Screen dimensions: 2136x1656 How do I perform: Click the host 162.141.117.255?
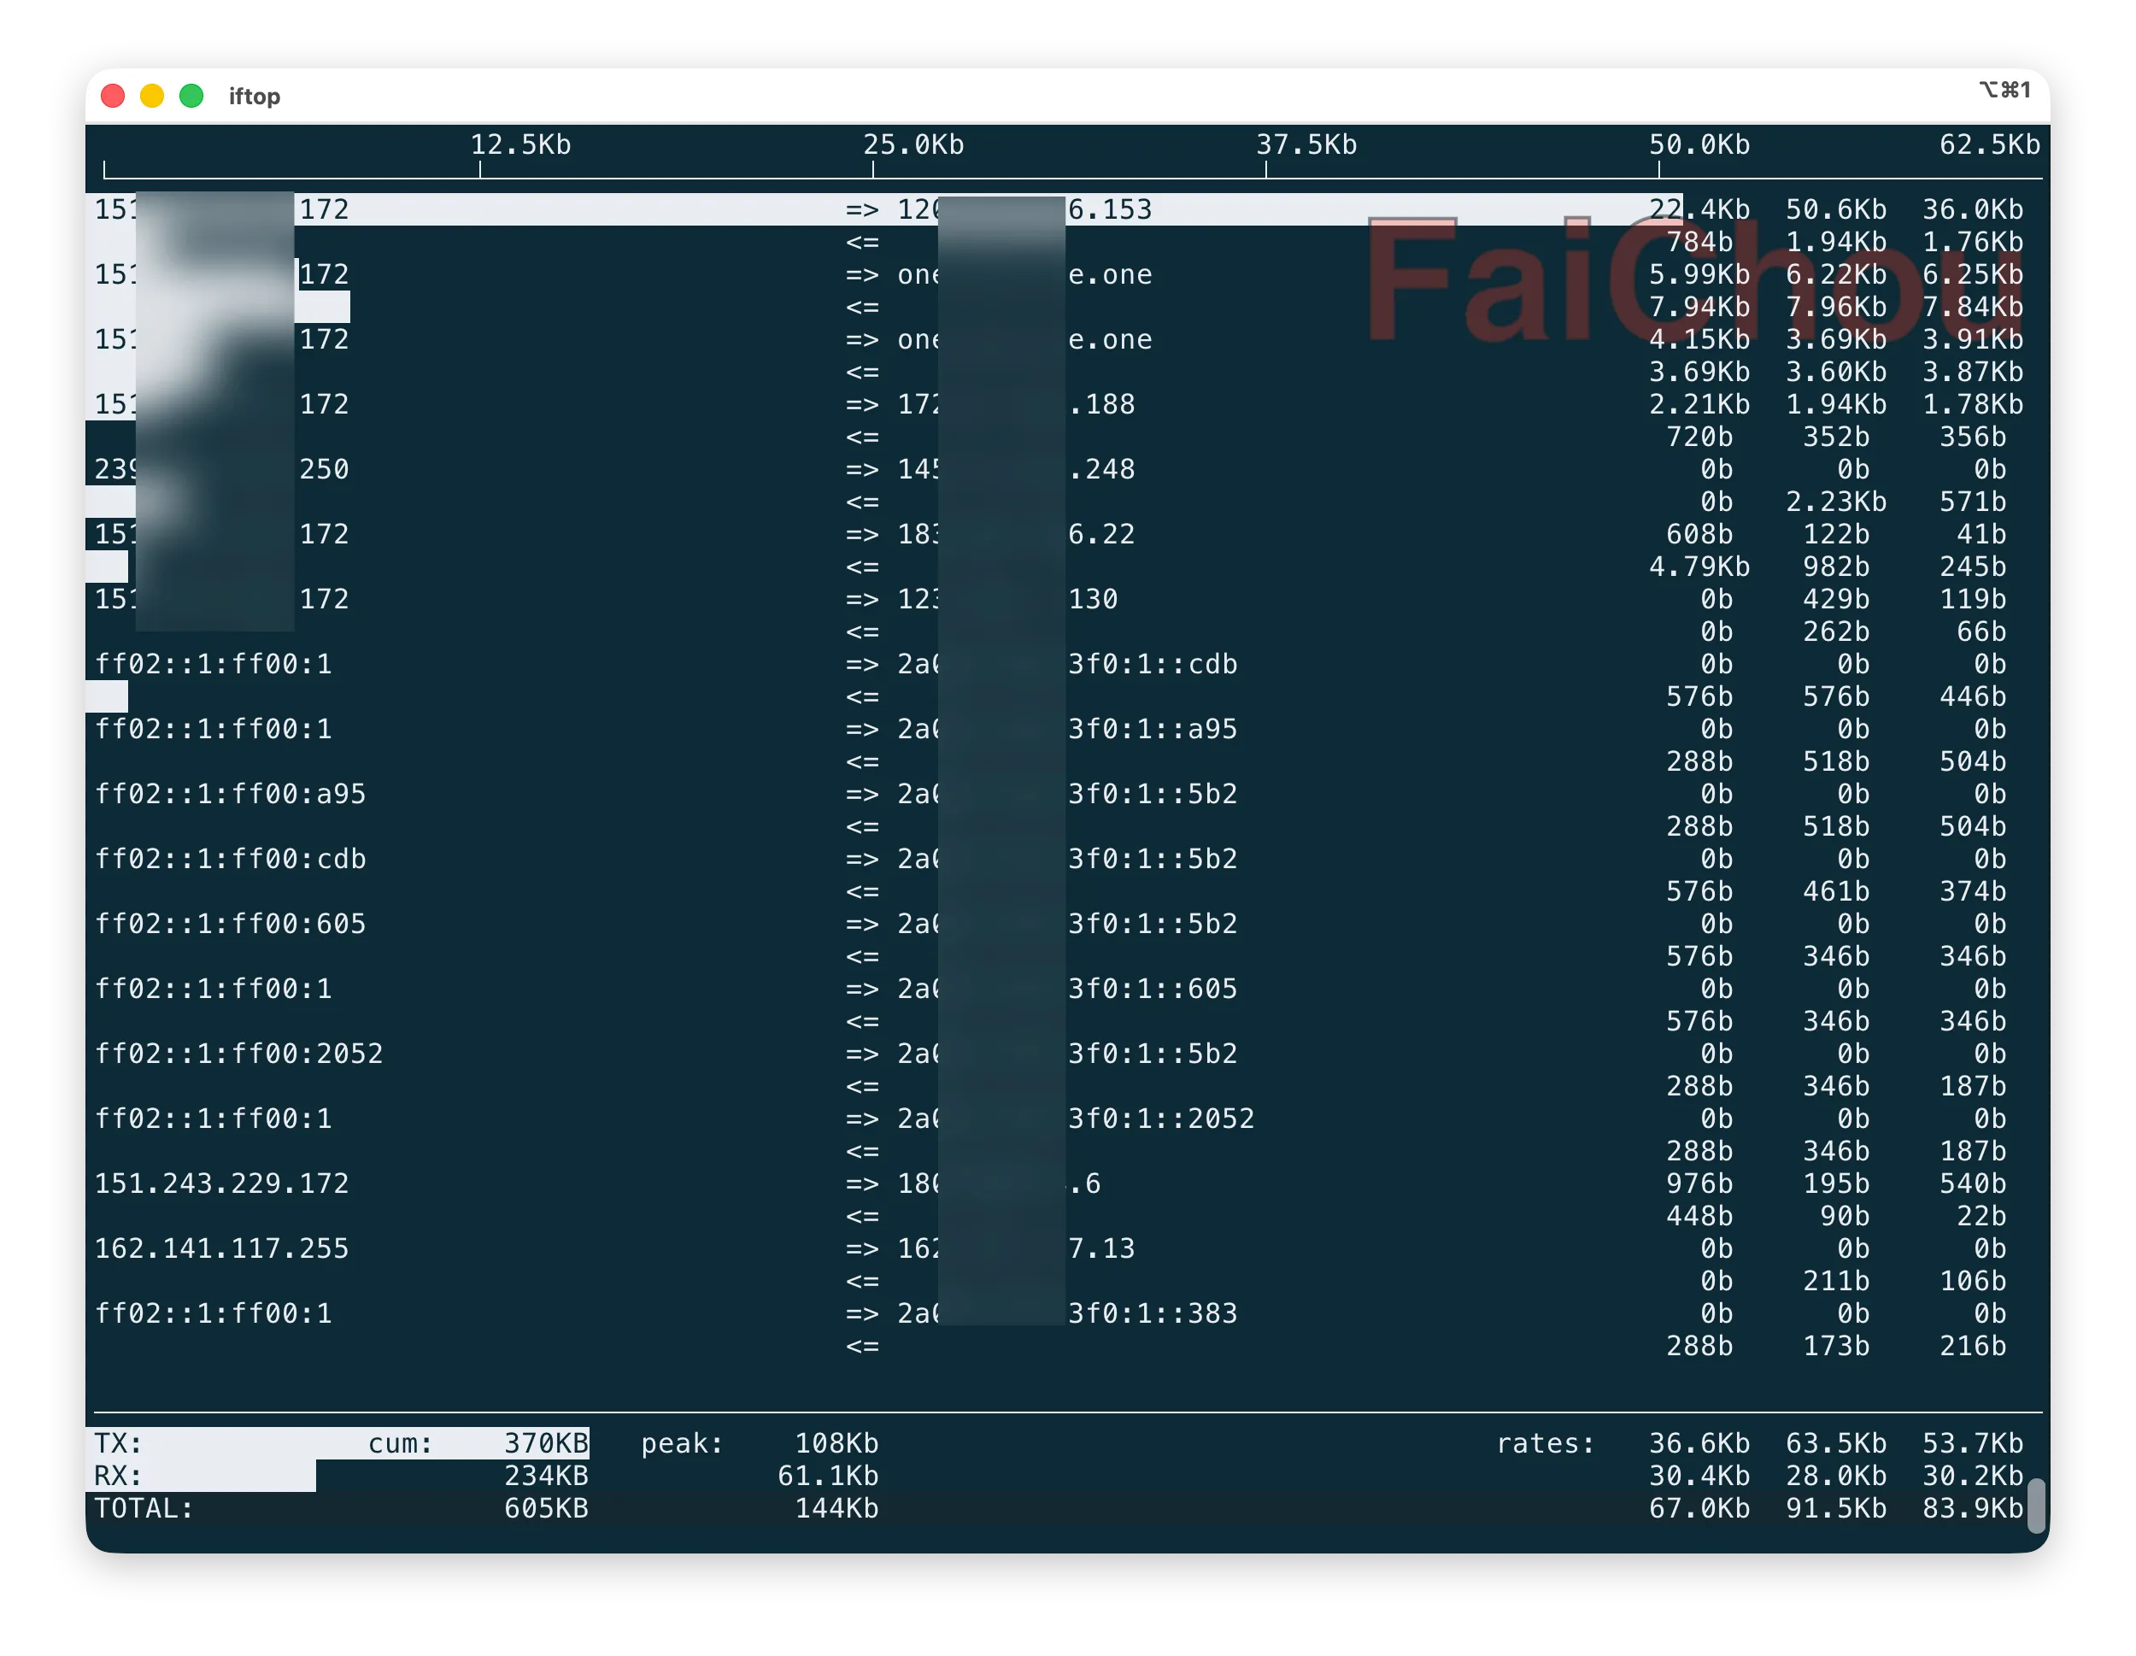pyautogui.click(x=222, y=1248)
